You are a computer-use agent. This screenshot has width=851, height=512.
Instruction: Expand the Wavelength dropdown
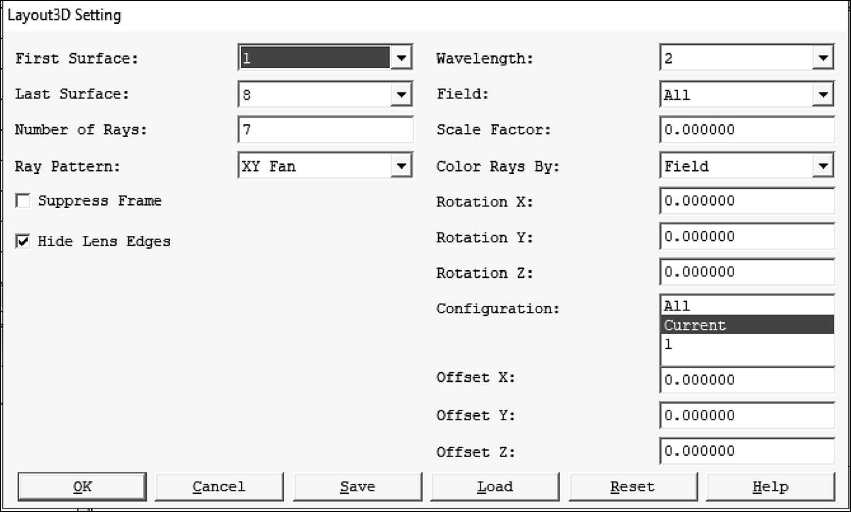[x=823, y=58]
